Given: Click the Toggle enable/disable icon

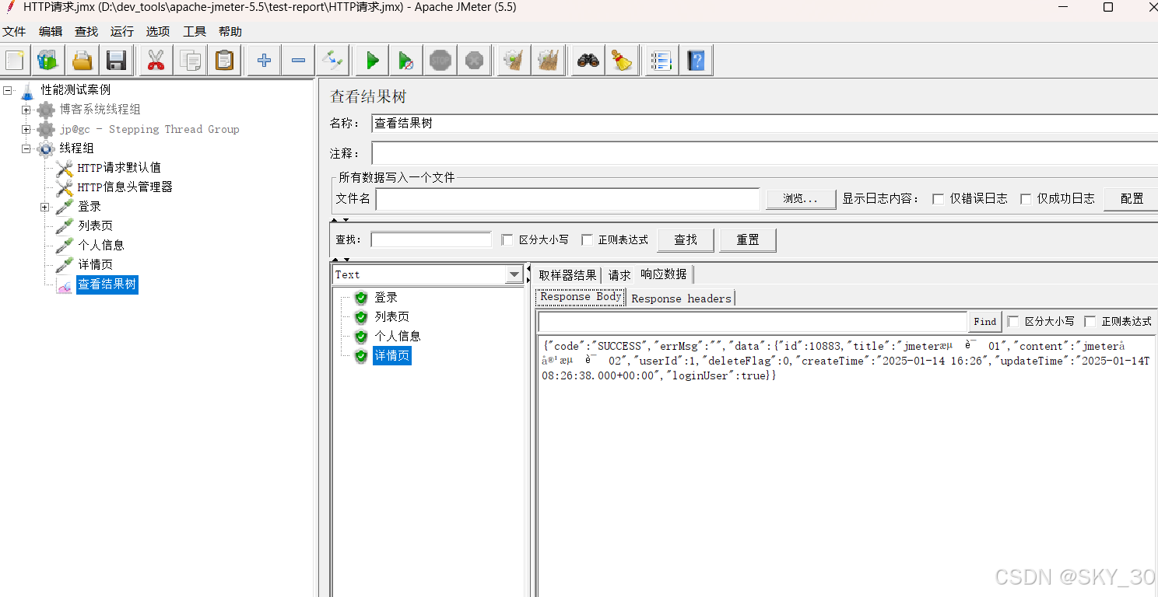Looking at the screenshot, I should click(332, 60).
